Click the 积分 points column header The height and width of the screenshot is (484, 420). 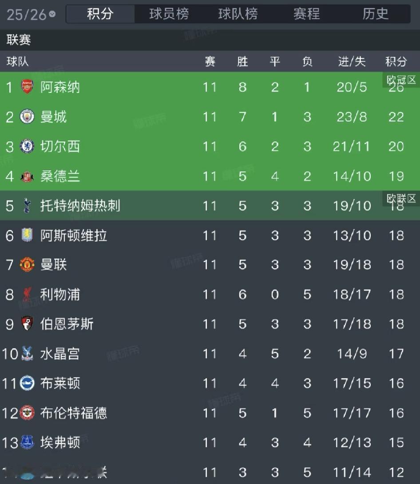coord(396,61)
